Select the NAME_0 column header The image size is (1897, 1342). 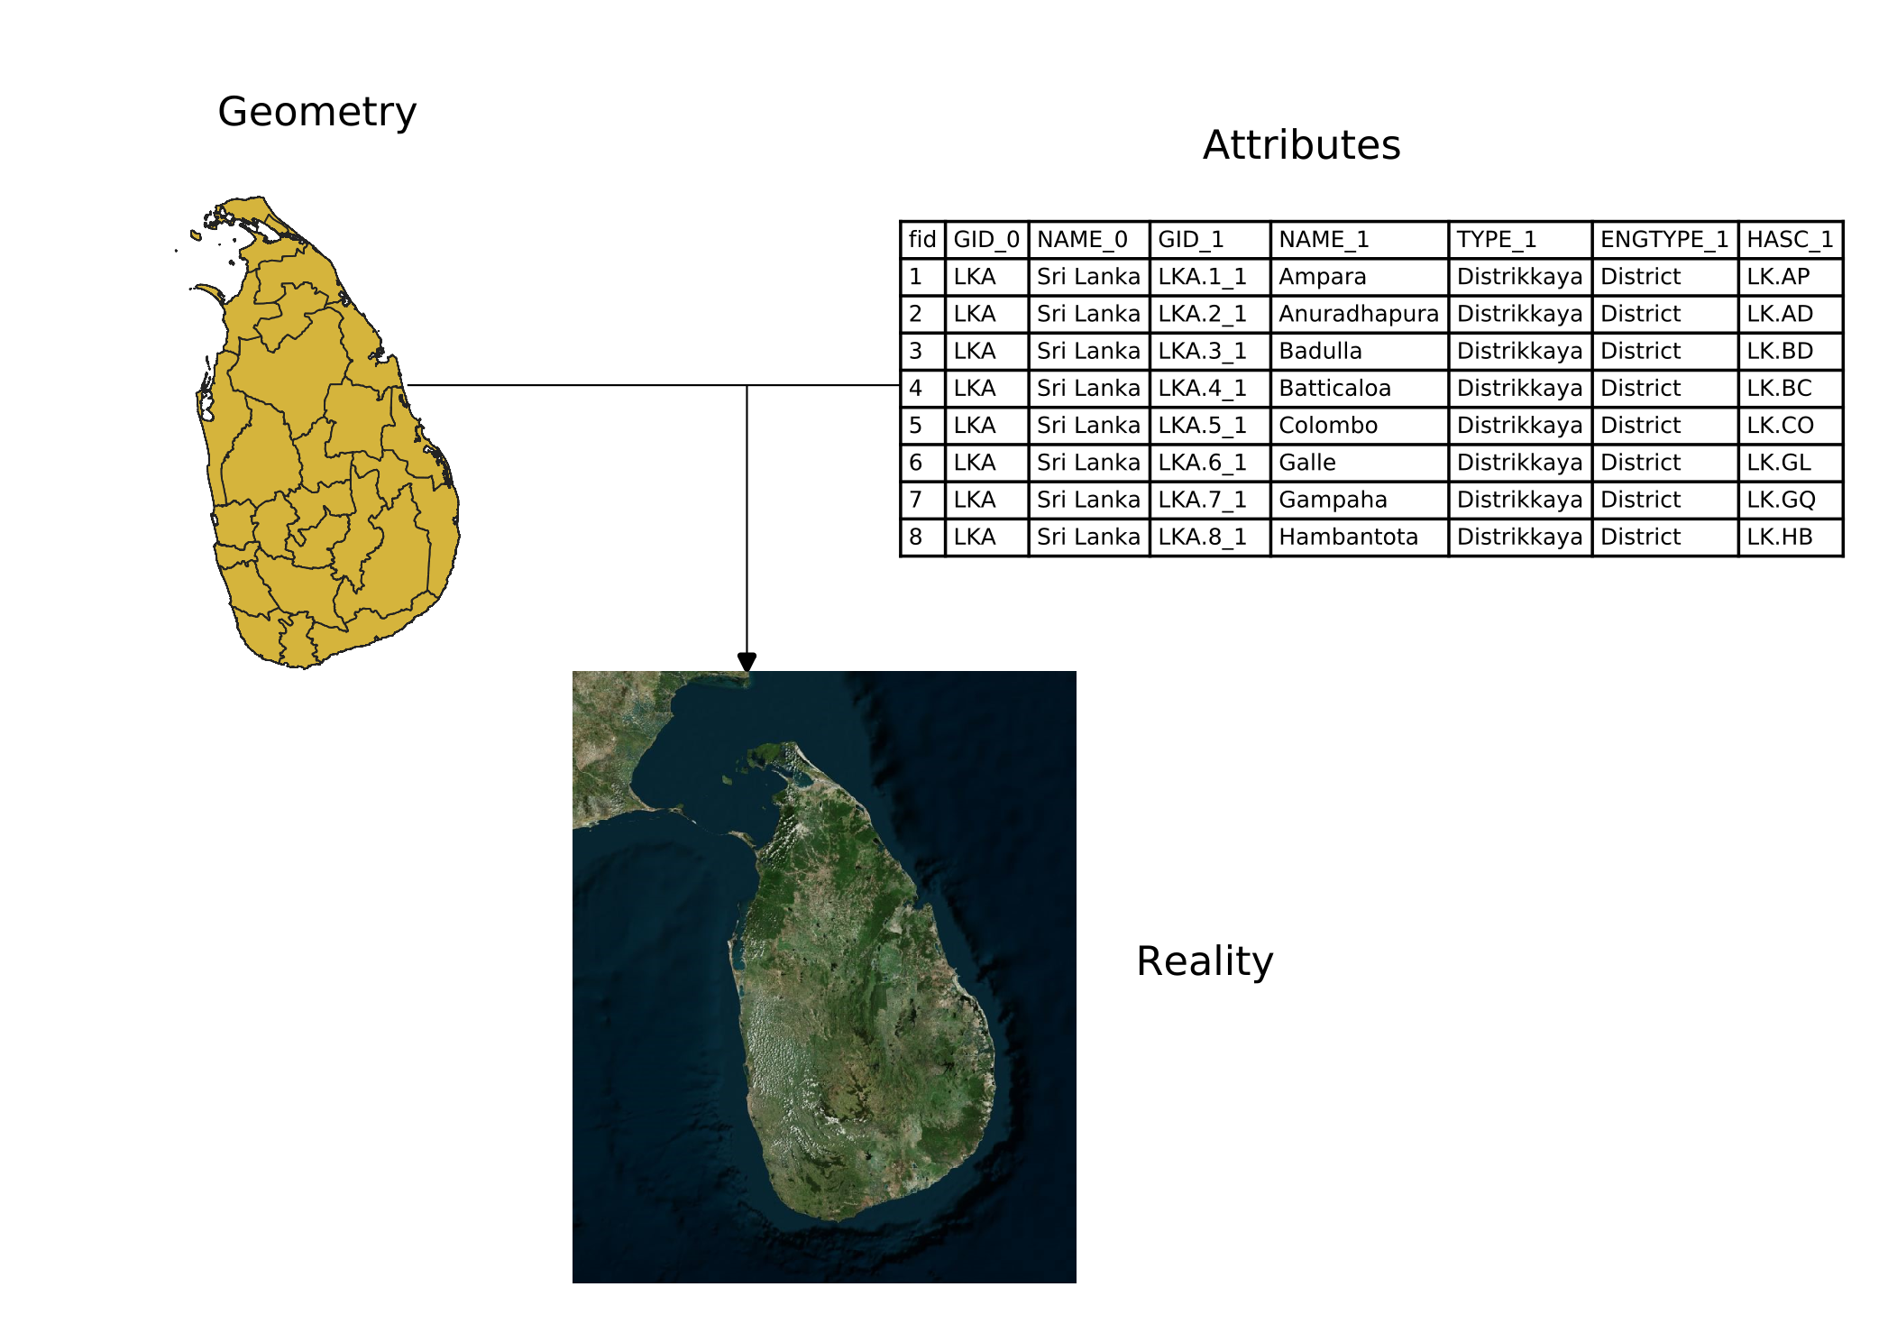(x=1089, y=240)
